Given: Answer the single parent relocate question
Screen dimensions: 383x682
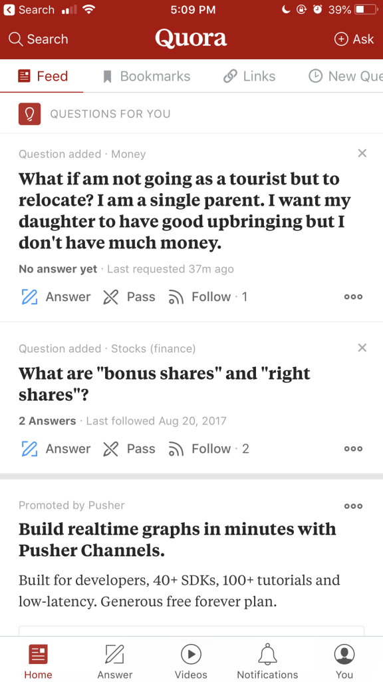Looking at the screenshot, I should coord(56,297).
